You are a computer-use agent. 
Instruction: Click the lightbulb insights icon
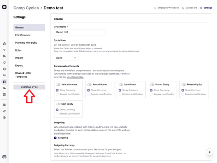click(4, 63)
